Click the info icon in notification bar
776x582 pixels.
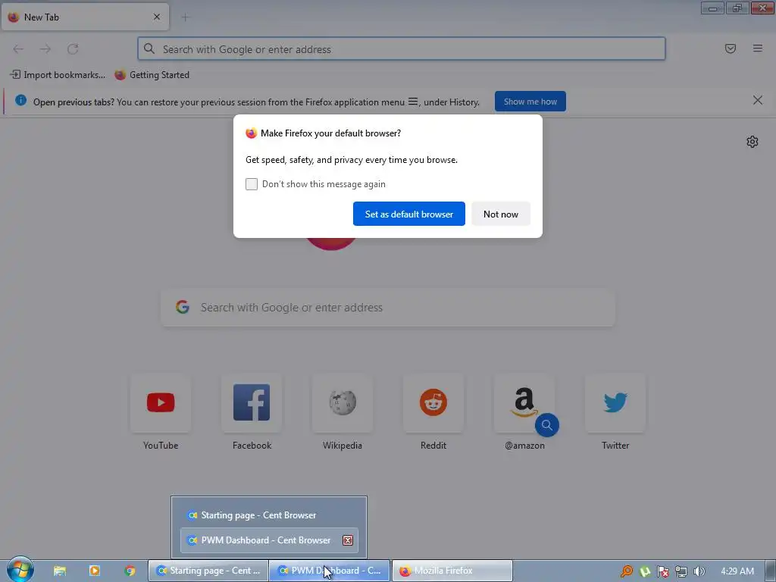click(20, 101)
